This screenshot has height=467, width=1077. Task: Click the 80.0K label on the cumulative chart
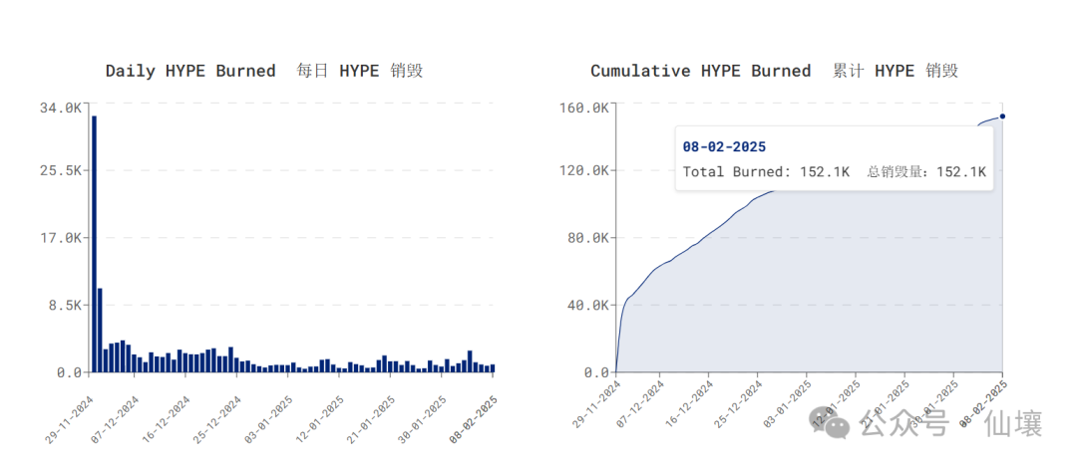pos(586,238)
